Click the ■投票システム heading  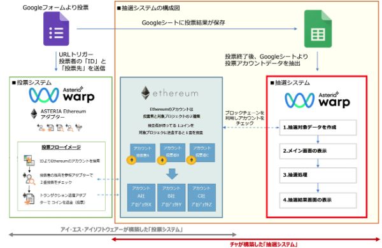point(32,83)
